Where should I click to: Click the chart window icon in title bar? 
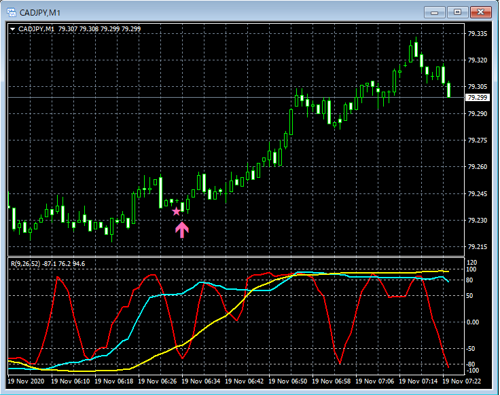(x=11, y=12)
